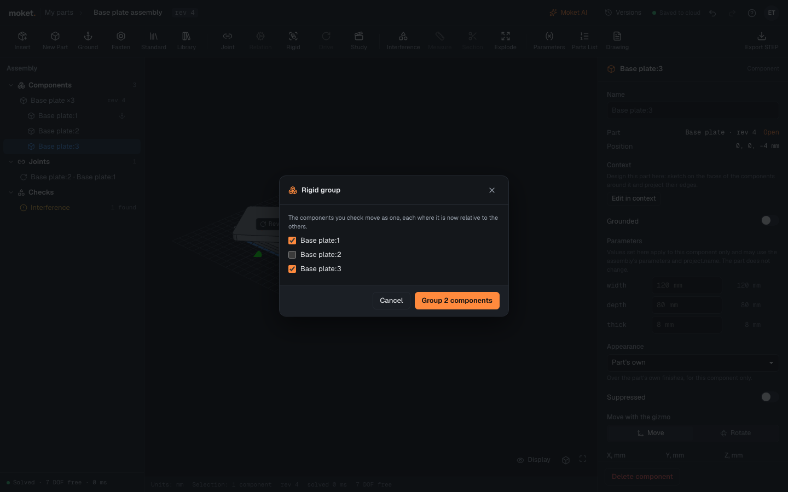The height and width of the screenshot is (492, 788).
Task: Open the Standard parts tool
Action: click(154, 40)
